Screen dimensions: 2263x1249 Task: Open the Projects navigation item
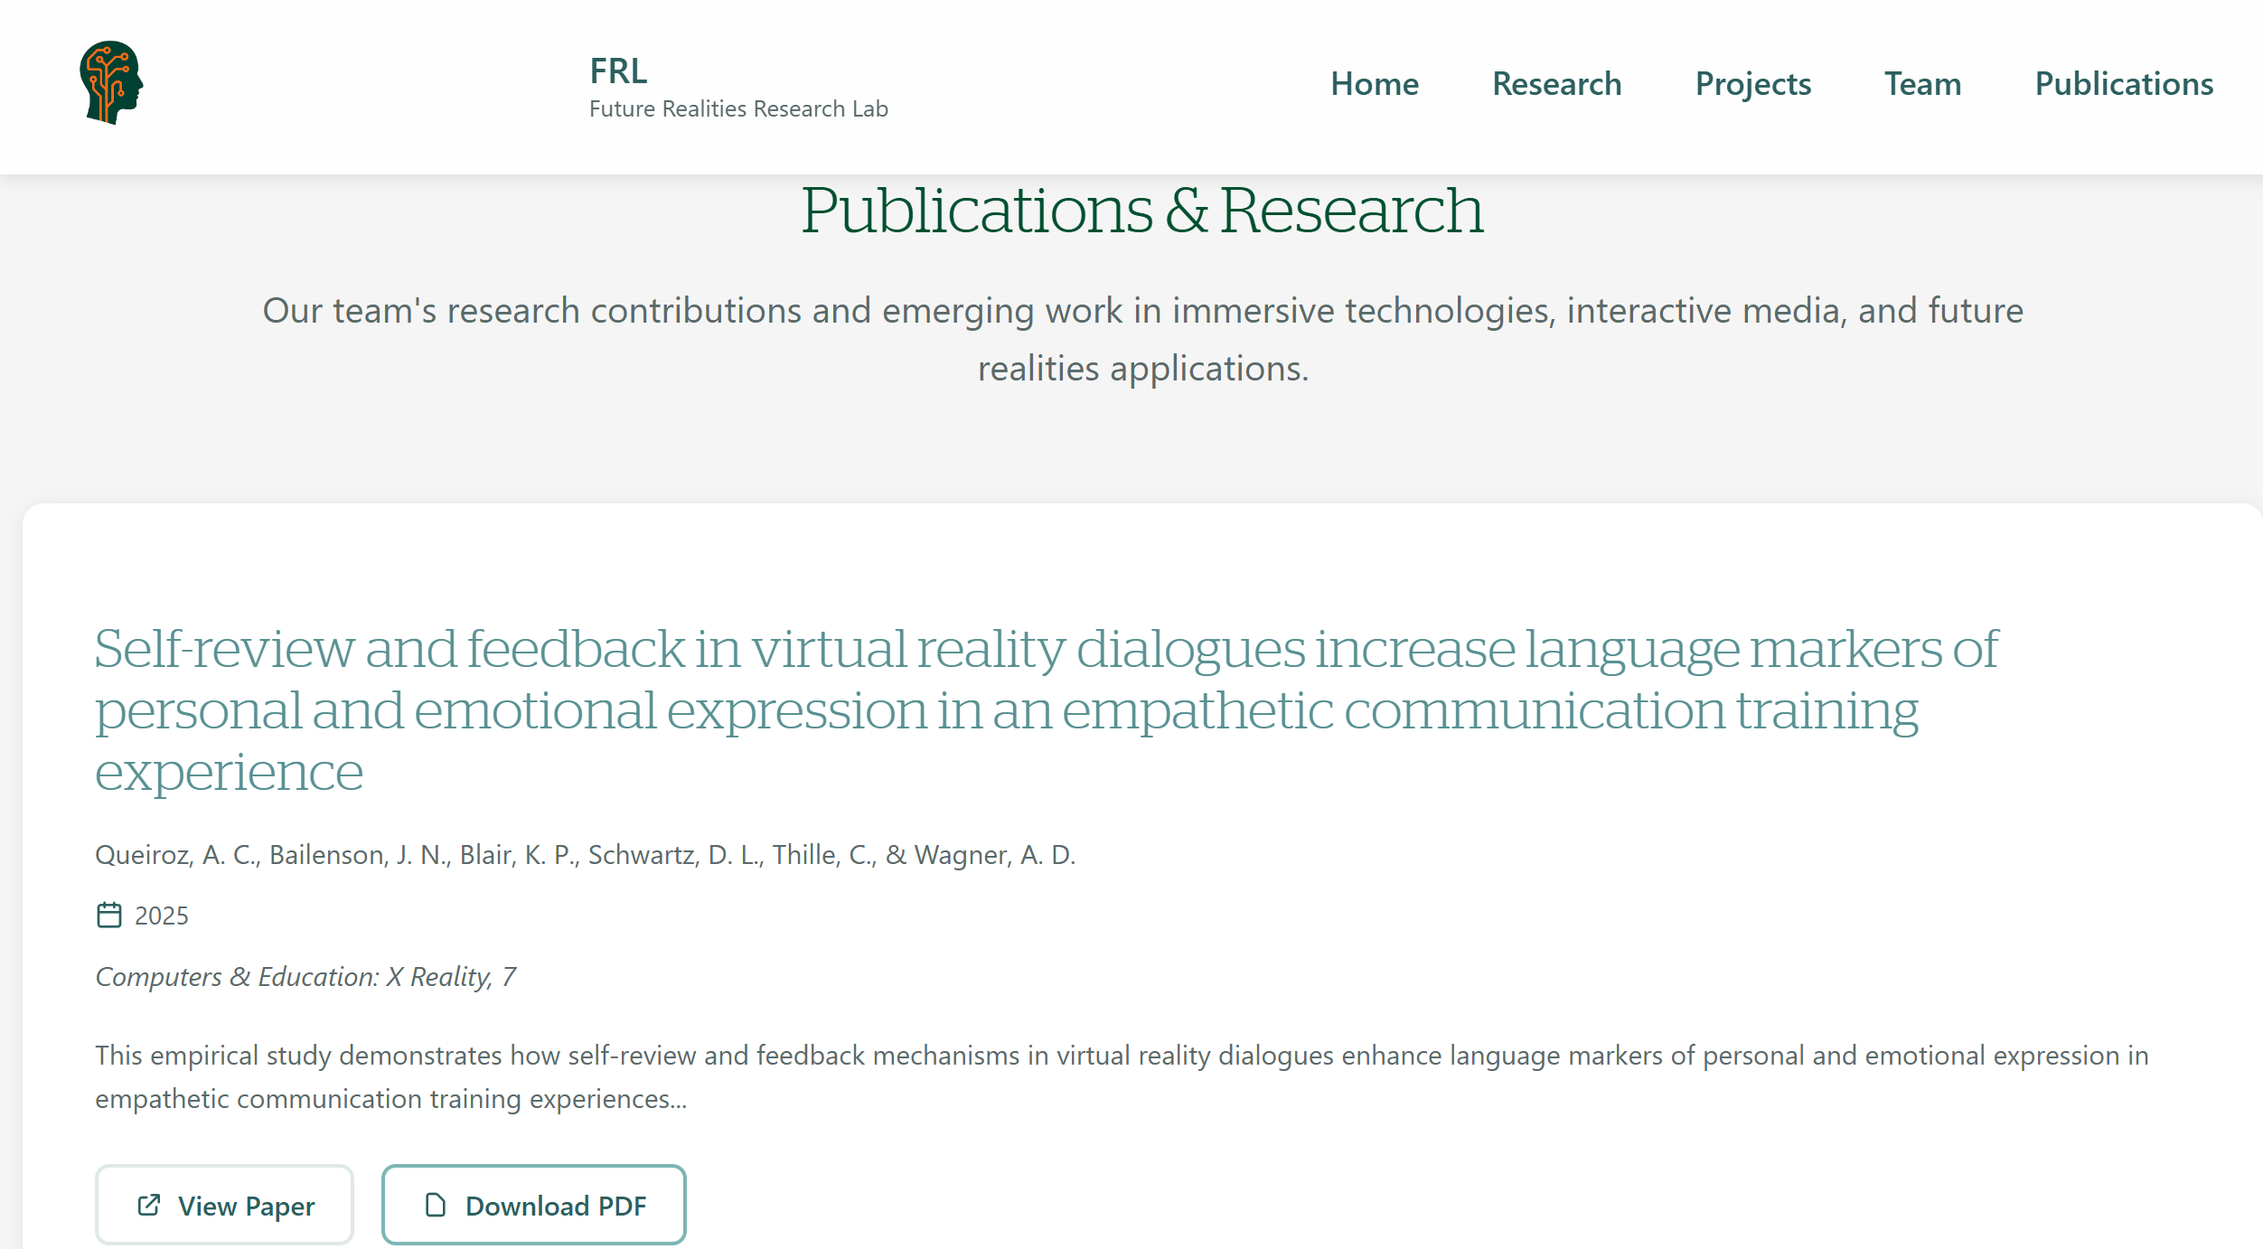[x=1752, y=84]
